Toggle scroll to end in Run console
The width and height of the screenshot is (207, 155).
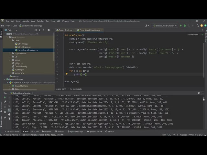point(9,110)
